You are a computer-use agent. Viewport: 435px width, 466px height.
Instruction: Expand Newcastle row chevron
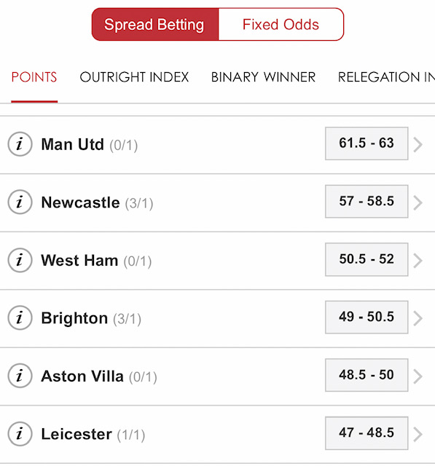click(418, 202)
